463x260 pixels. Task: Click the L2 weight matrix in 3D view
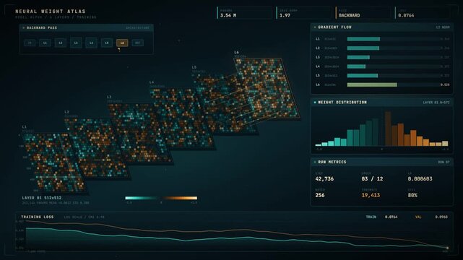(97, 148)
